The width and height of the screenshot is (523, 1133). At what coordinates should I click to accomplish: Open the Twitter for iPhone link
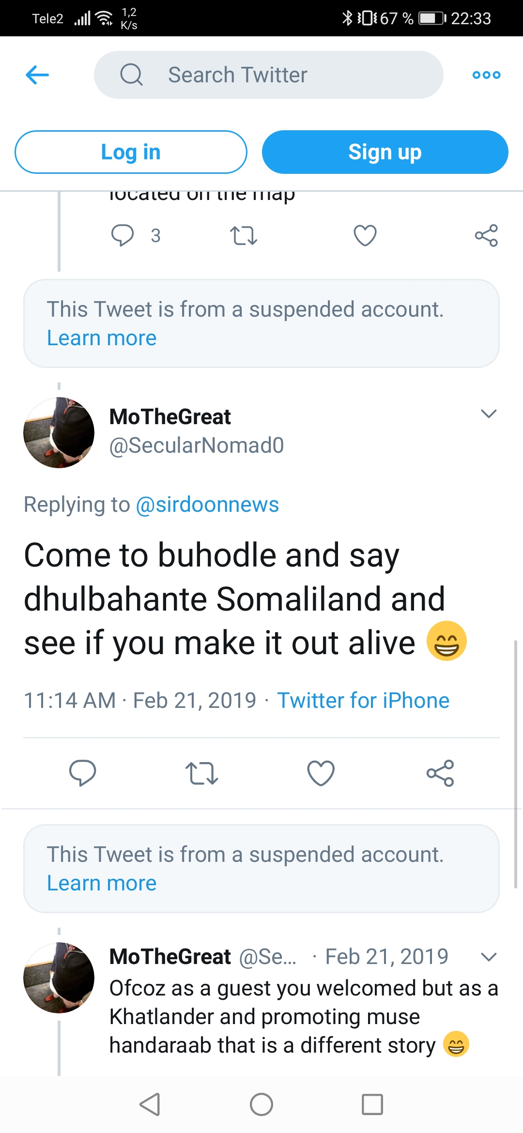coord(363,701)
